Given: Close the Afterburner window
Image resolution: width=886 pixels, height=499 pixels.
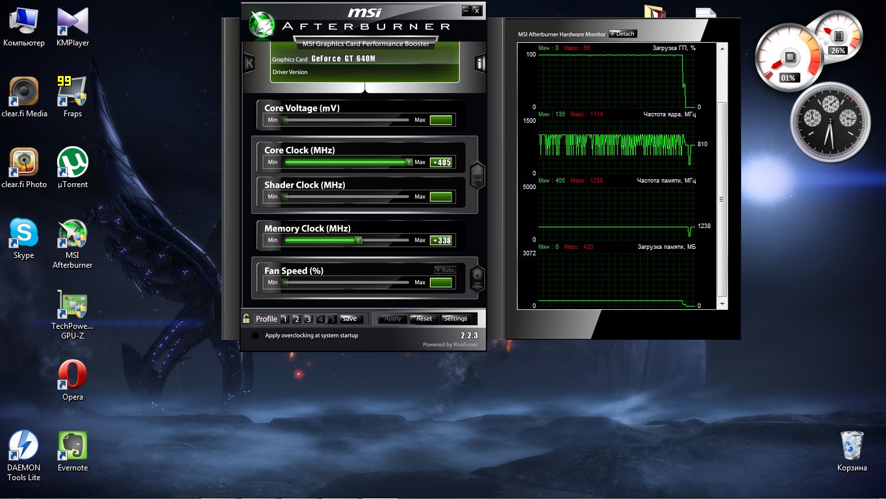Looking at the screenshot, I should (x=477, y=10).
